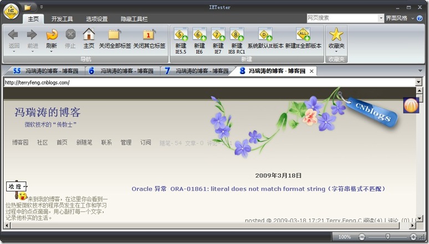Open new tab with 系统默认IE版本
Image resolution: width=429 pixels, height=244 pixels.
[265, 38]
